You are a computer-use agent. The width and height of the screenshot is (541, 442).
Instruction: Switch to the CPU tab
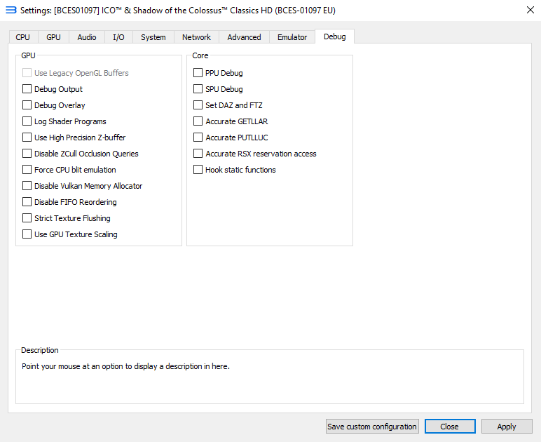(22, 37)
